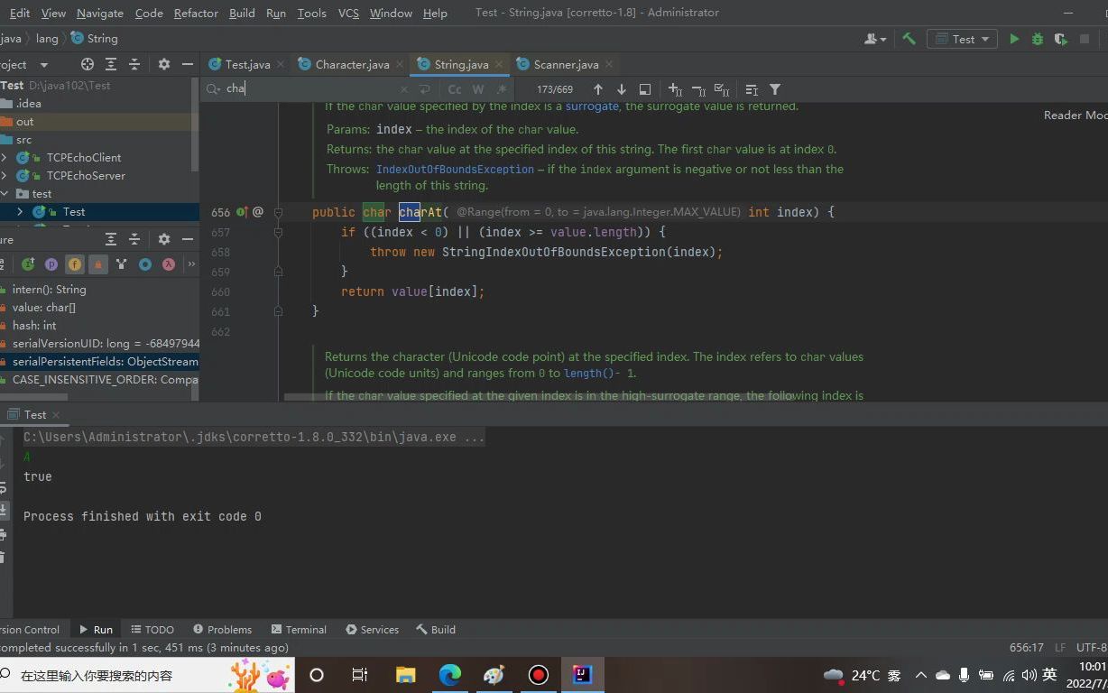Open Microsoft Edge from taskbar
This screenshot has height=693, width=1108.
pos(450,675)
